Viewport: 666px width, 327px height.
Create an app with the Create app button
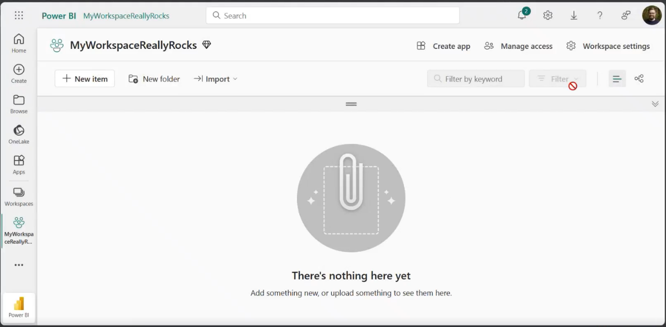[x=443, y=46]
